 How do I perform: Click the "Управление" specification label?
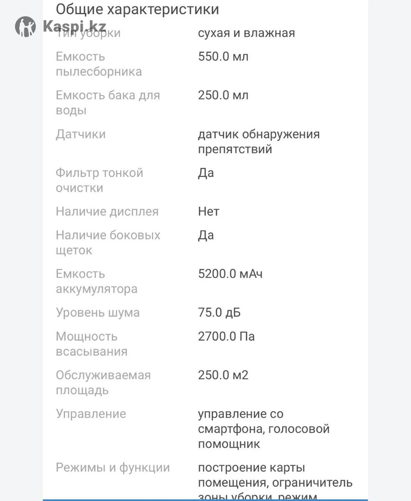tap(91, 414)
